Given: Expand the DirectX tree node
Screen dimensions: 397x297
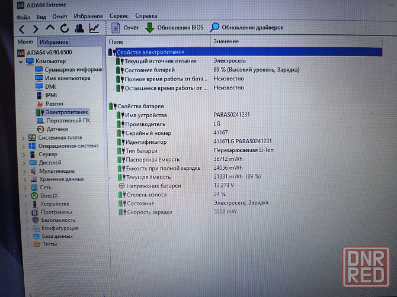Looking at the screenshot, I should [26, 196].
